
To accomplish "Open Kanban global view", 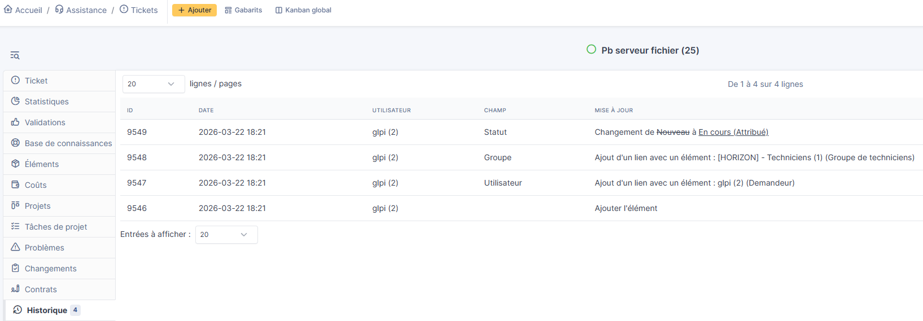I will pos(303,10).
